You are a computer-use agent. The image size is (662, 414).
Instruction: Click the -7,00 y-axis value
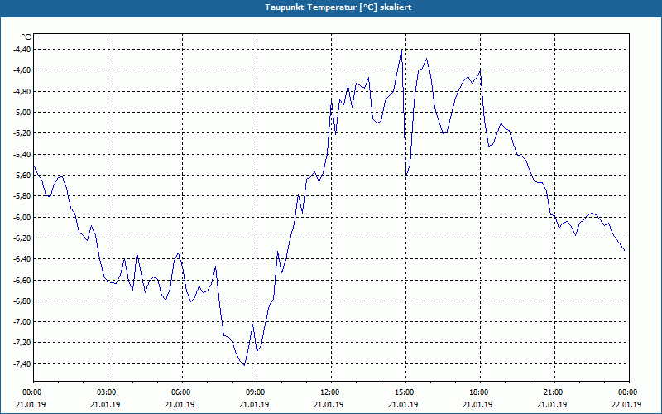22,322
